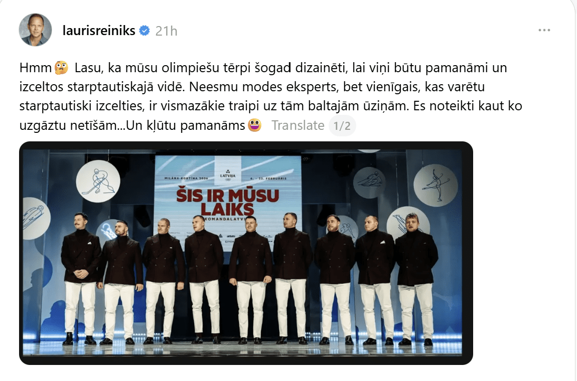Open the laurisreiniks profile avatar

[x=35, y=30]
